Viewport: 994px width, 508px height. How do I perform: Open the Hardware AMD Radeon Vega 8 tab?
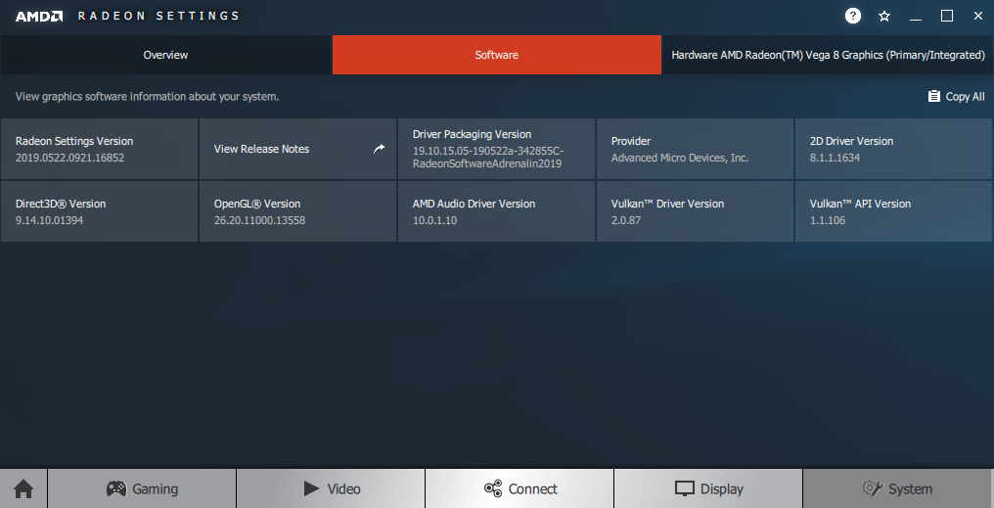pos(828,55)
